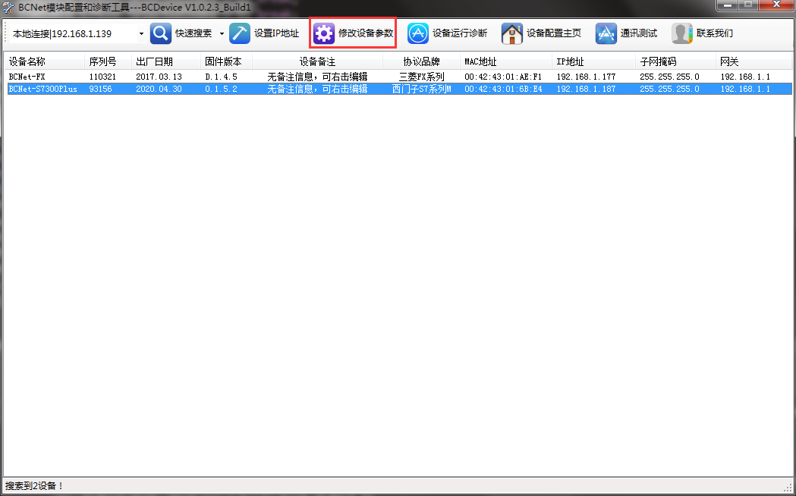Open the quick search dropdown arrow
Image resolution: width=796 pixels, height=496 pixels.
222,33
